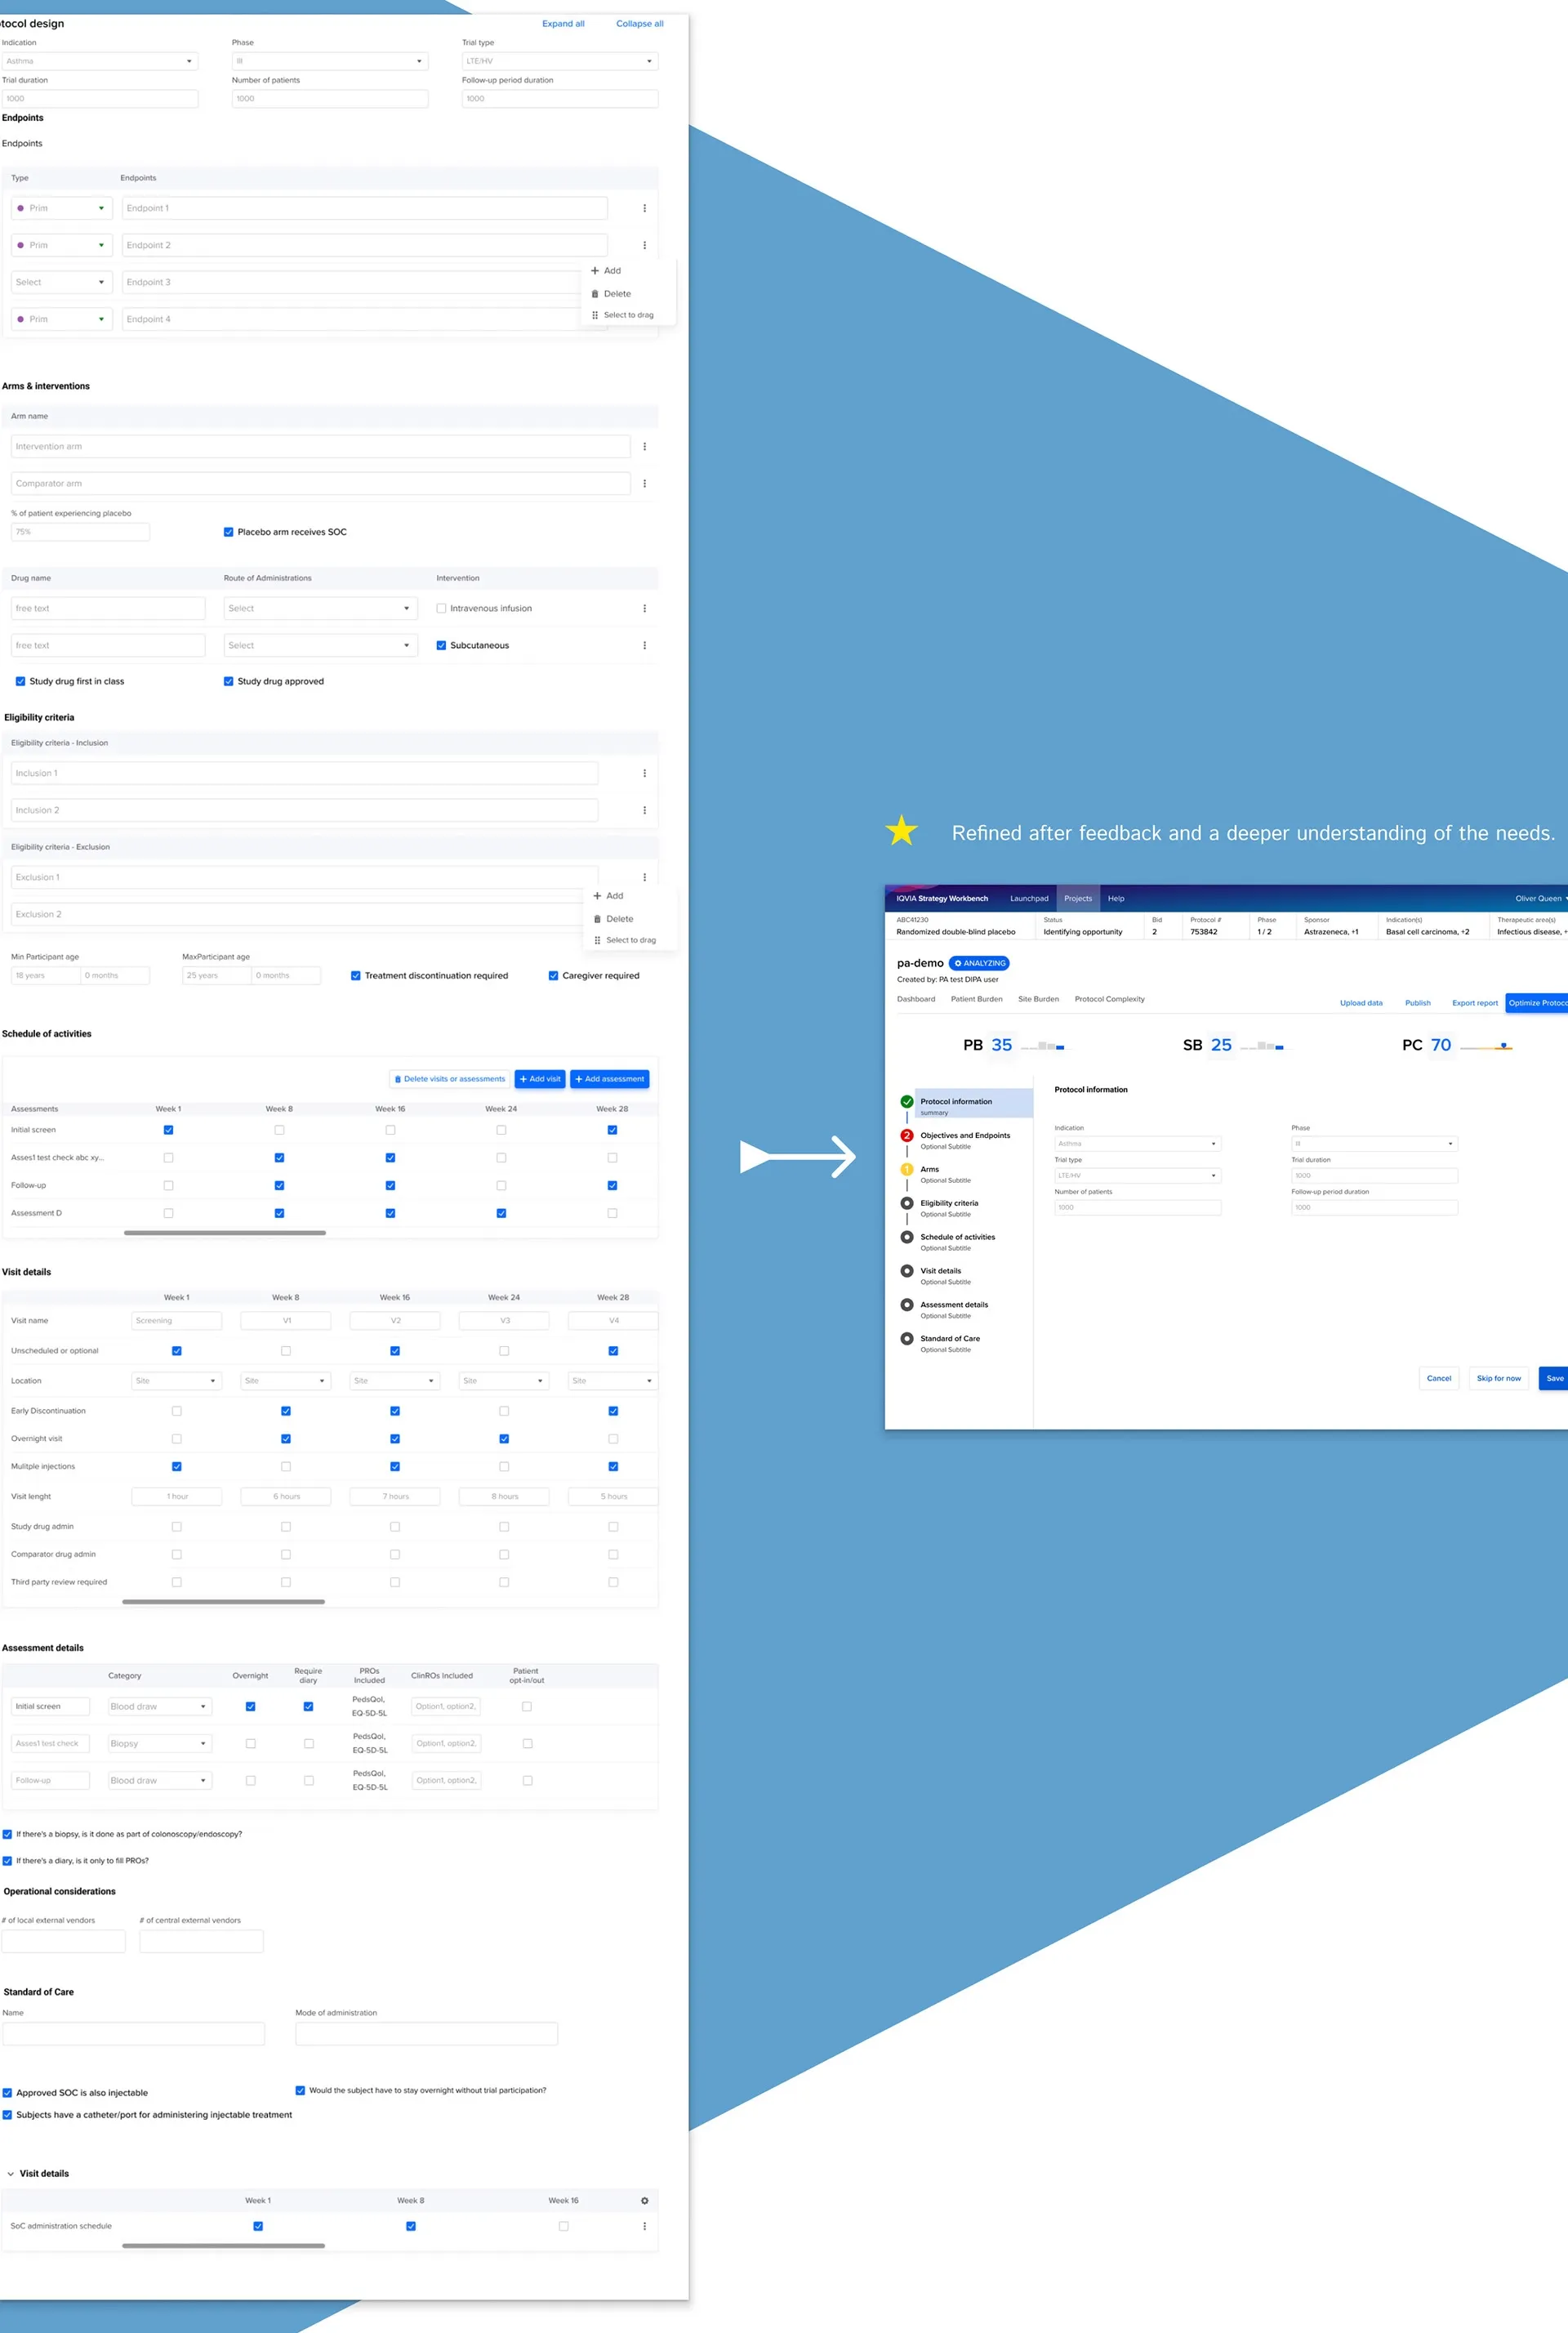The height and width of the screenshot is (2333, 1568).
Task: Uncheck the Subcutaneous intervention checkbox
Action: click(x=441, y=645)
